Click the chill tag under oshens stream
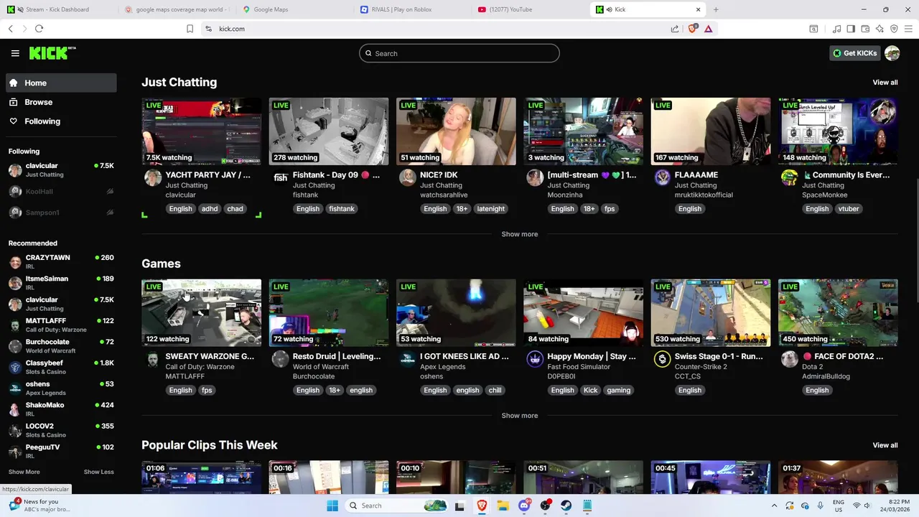 click(x=495, y=391)
